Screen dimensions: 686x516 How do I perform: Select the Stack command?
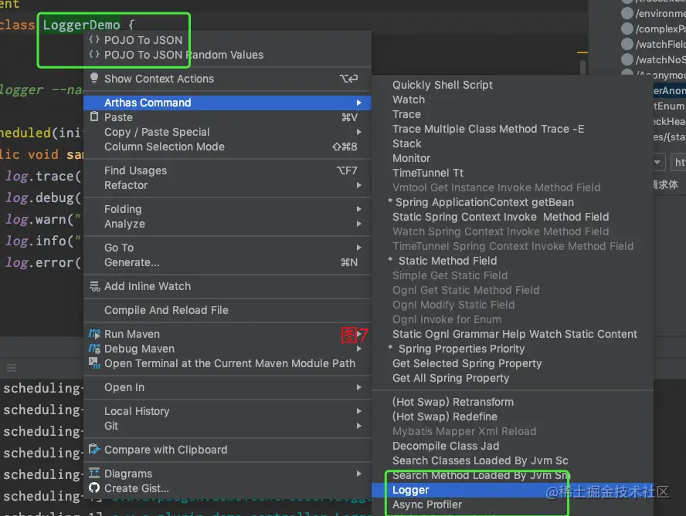click(512, 143)
